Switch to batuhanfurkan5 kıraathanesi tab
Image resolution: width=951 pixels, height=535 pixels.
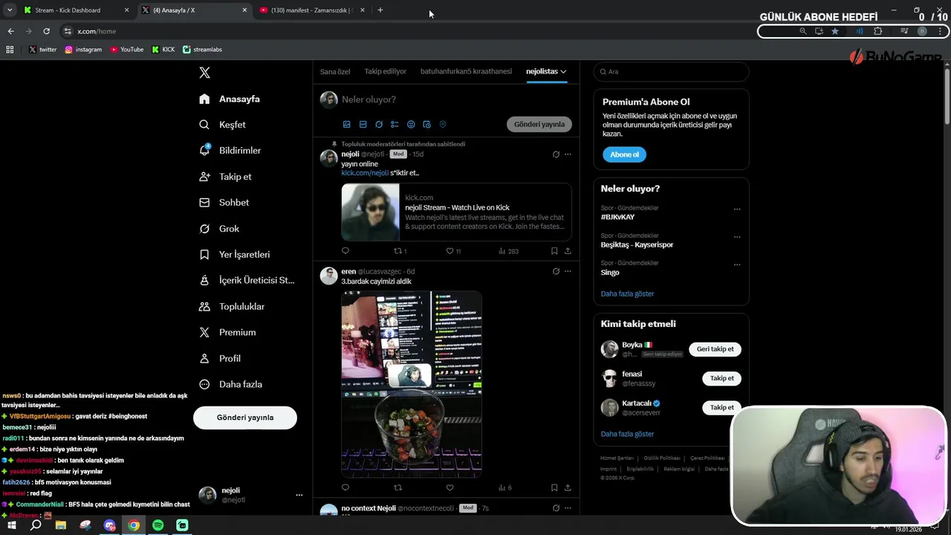[466, 71]
